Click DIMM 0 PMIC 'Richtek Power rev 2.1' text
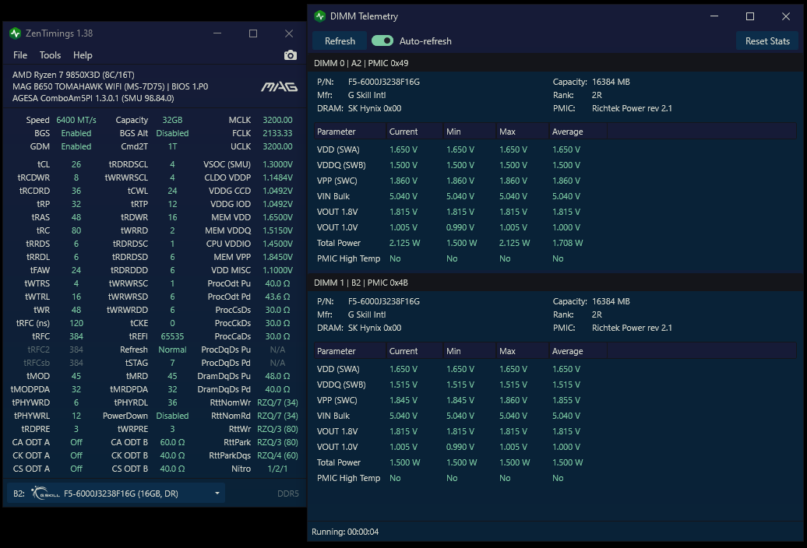 [x=632, y=108]
